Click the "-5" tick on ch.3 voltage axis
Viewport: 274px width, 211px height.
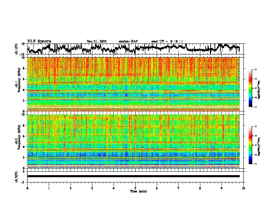coord(23,182)
